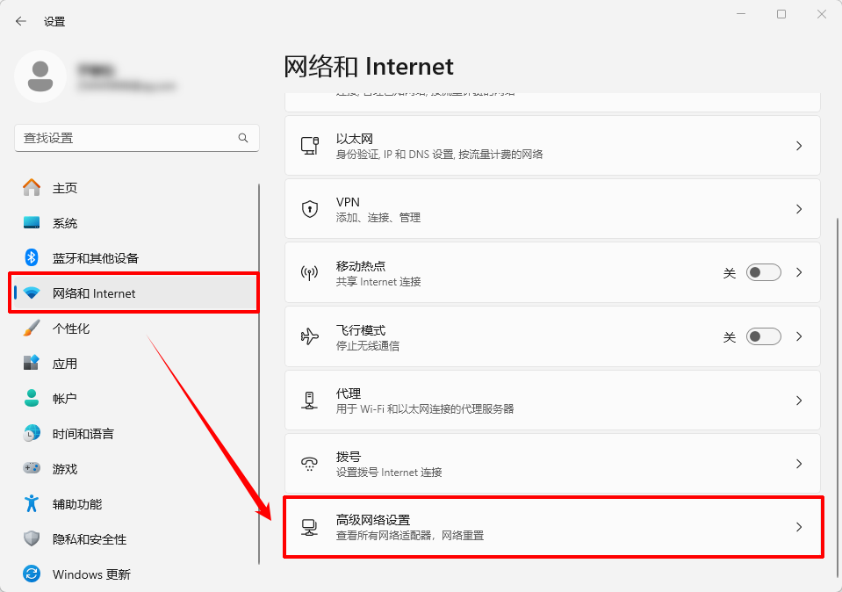
Task: Click the Wi-Fi icon for 网络和 Internet
Action: [x=32, y=293]
